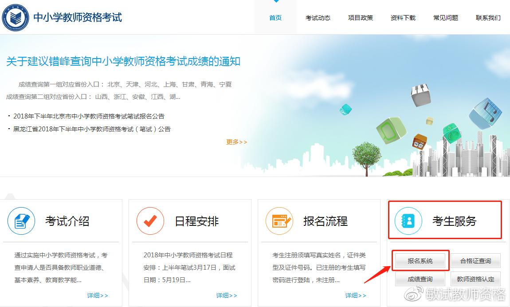Open the 常见问题 tab
The height and width of the screenshot is (307, 510).
pyautogui.click(x=446, y=18)
